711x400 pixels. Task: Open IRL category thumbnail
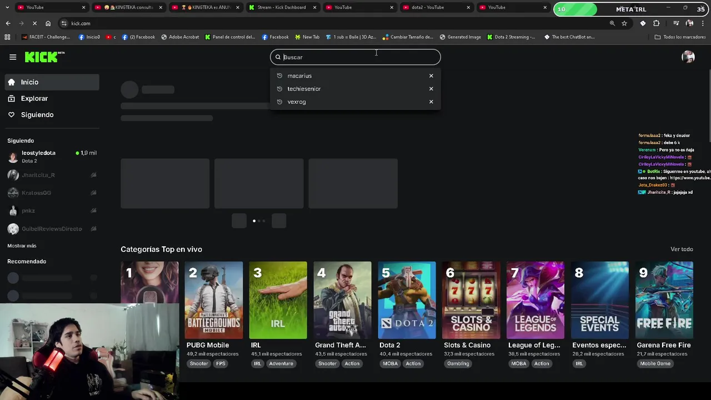[278, 300]
